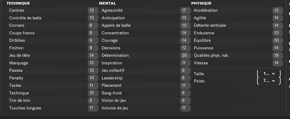
Task: Click the Sang-froid attribute row
Action: point(145,93)
